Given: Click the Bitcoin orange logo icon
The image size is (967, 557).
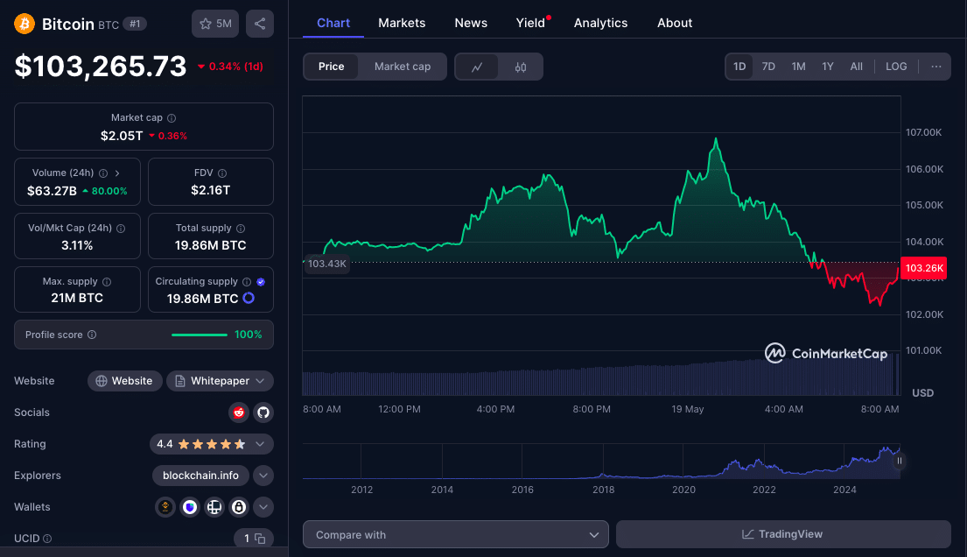Looking at the screenshot, I should 25,24.
